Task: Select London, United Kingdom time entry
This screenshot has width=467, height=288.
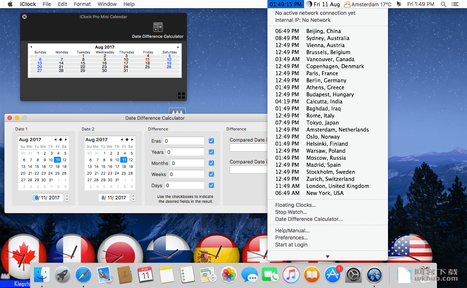Action: click(328, 186)
